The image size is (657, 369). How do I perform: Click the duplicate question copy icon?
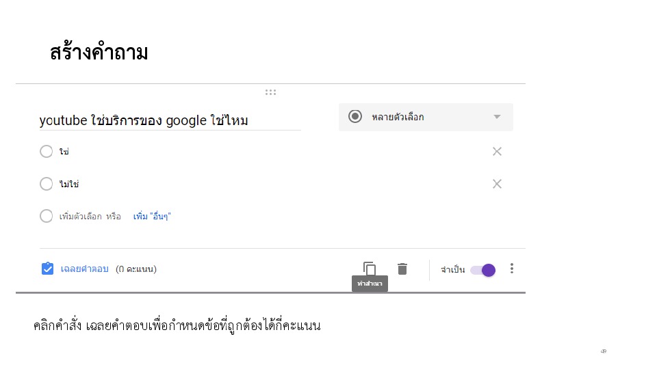[369, 269]
